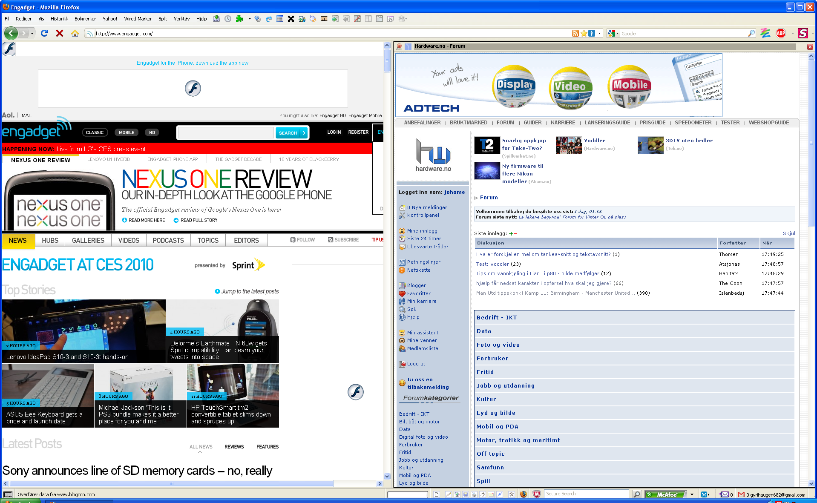Click the Gmail notifier icon in status bar
817x503 pixels.
[x=741, y=494]
